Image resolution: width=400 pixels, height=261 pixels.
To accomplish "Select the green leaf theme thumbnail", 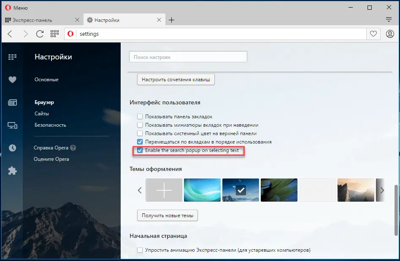I will [279, 190].
